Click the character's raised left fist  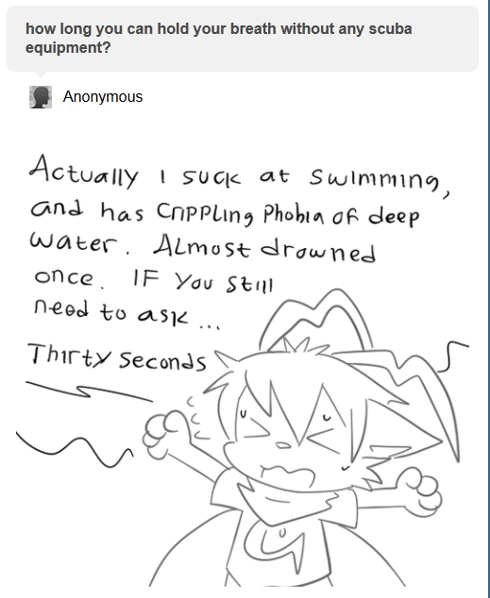[x=165, y=433]
